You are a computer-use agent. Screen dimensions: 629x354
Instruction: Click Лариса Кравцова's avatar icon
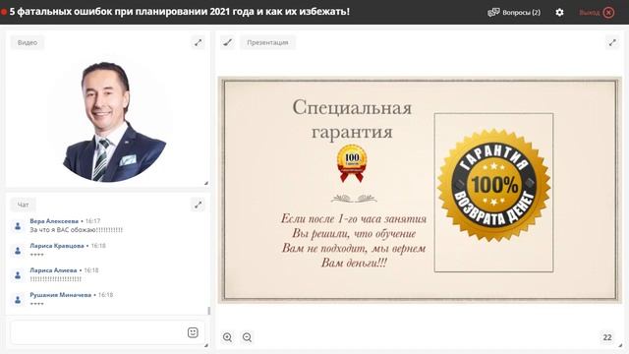(18, 251)
